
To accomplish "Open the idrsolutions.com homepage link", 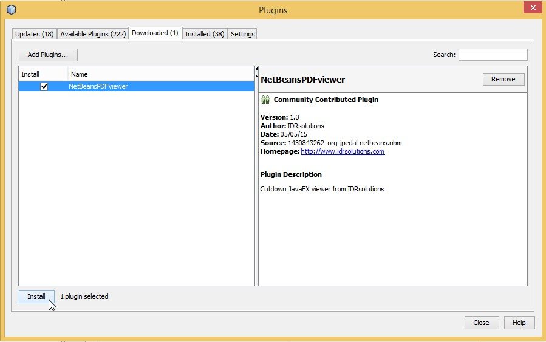I will 343,151.
